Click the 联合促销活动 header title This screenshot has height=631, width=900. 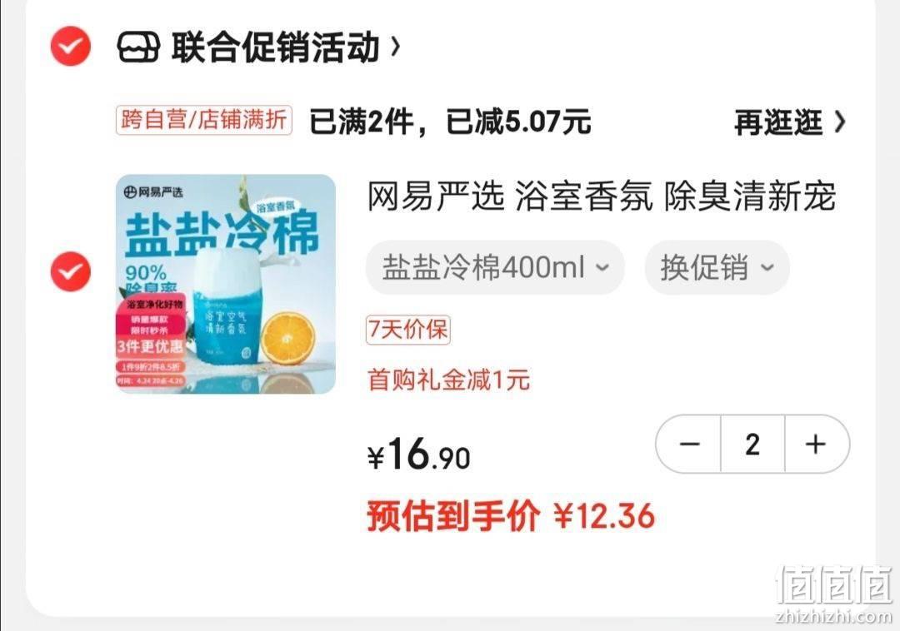pyautogui.click(x=276, y=47)
